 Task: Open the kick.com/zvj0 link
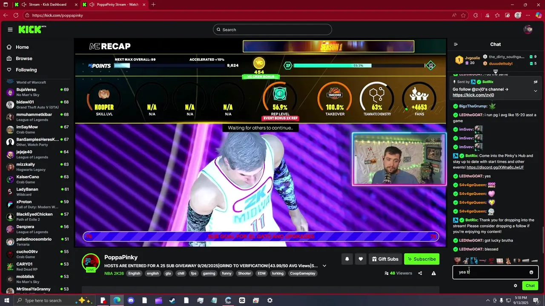pos(473,95)
